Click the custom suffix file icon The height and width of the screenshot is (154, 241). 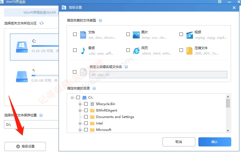click(x=83, y=72)
